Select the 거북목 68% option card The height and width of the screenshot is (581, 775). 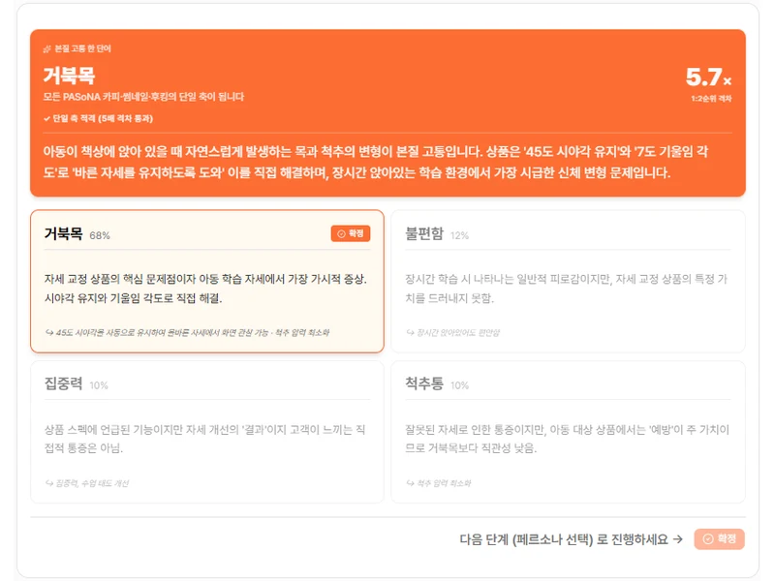(207, 281)
